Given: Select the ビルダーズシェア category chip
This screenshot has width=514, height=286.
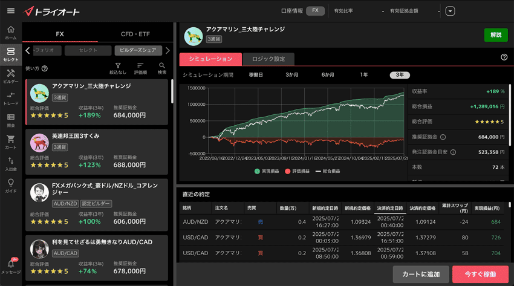Looking at the screenshot, I should click(138, 50).
